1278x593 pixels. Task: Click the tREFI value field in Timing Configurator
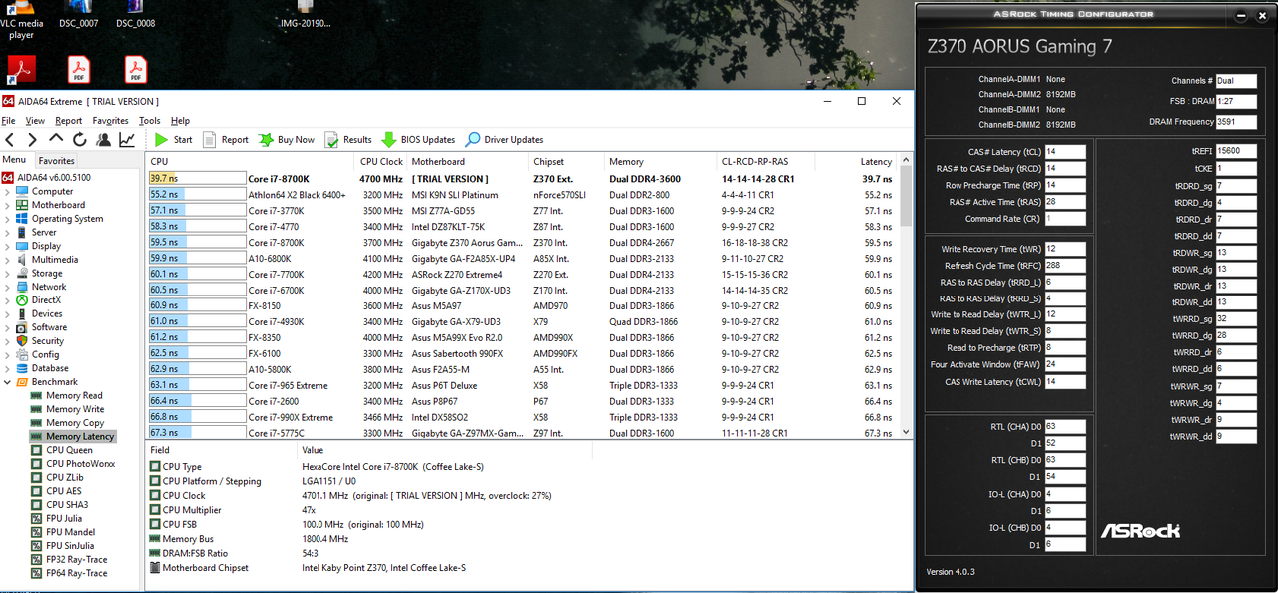[1236, 151]
